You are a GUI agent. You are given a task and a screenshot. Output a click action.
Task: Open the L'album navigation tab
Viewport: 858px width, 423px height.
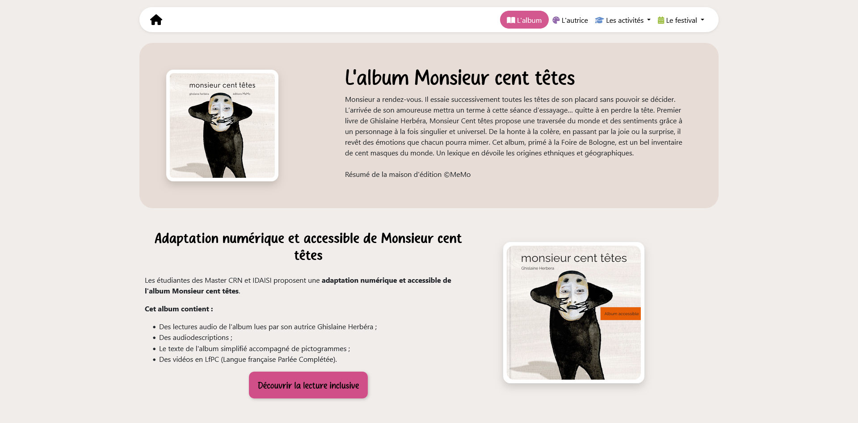pyautogui.click(x=524, y=20)
